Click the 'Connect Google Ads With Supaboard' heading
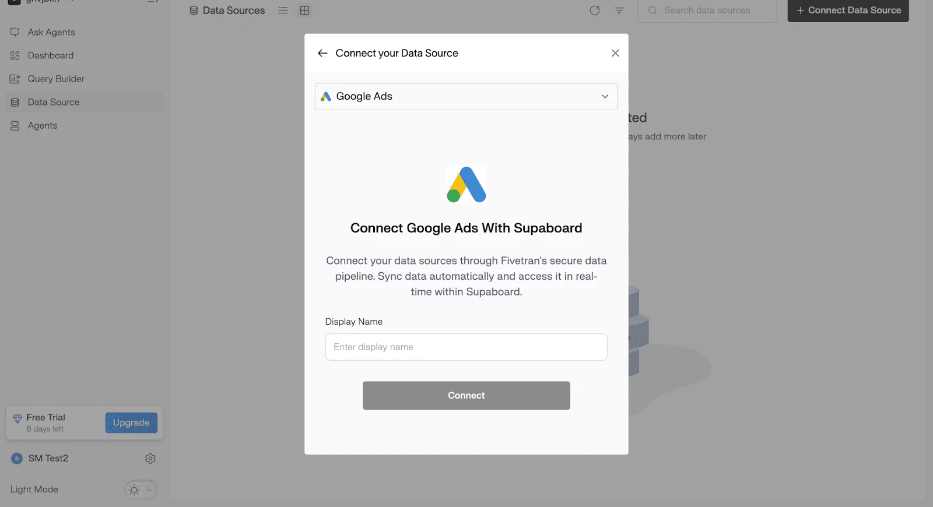This screenshot has width=933, height=507. pyautogui.click(x=466, y=228)
